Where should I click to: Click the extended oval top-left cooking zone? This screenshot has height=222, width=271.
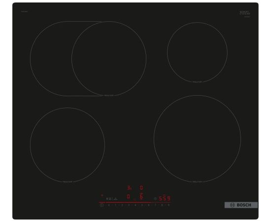coord(88,59)
